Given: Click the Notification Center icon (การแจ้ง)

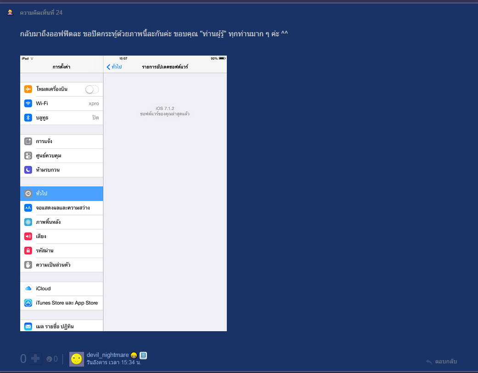Looking at the screenshot, I should [28, 141].
